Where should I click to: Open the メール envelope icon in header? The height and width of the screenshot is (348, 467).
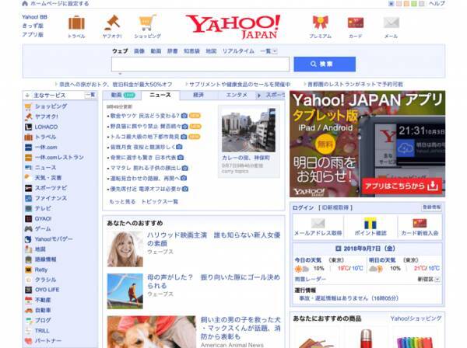coord(391,23)
